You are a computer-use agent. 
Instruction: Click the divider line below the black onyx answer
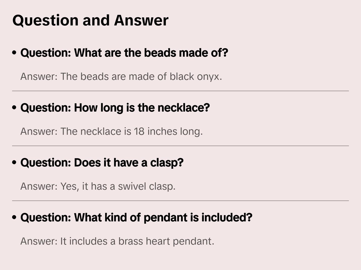[x=180, y=91]
